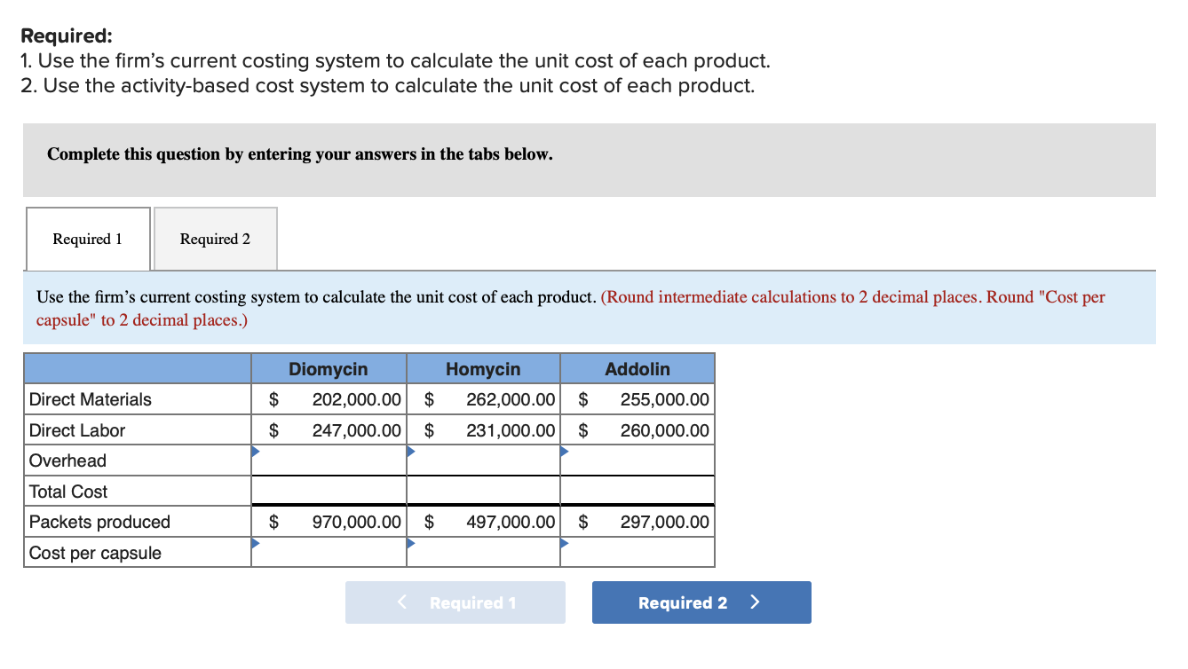This screenshot has width=1188, height=669.
Task: Click the 297,000.00 Packets produced value
Action: pos(665,522)
